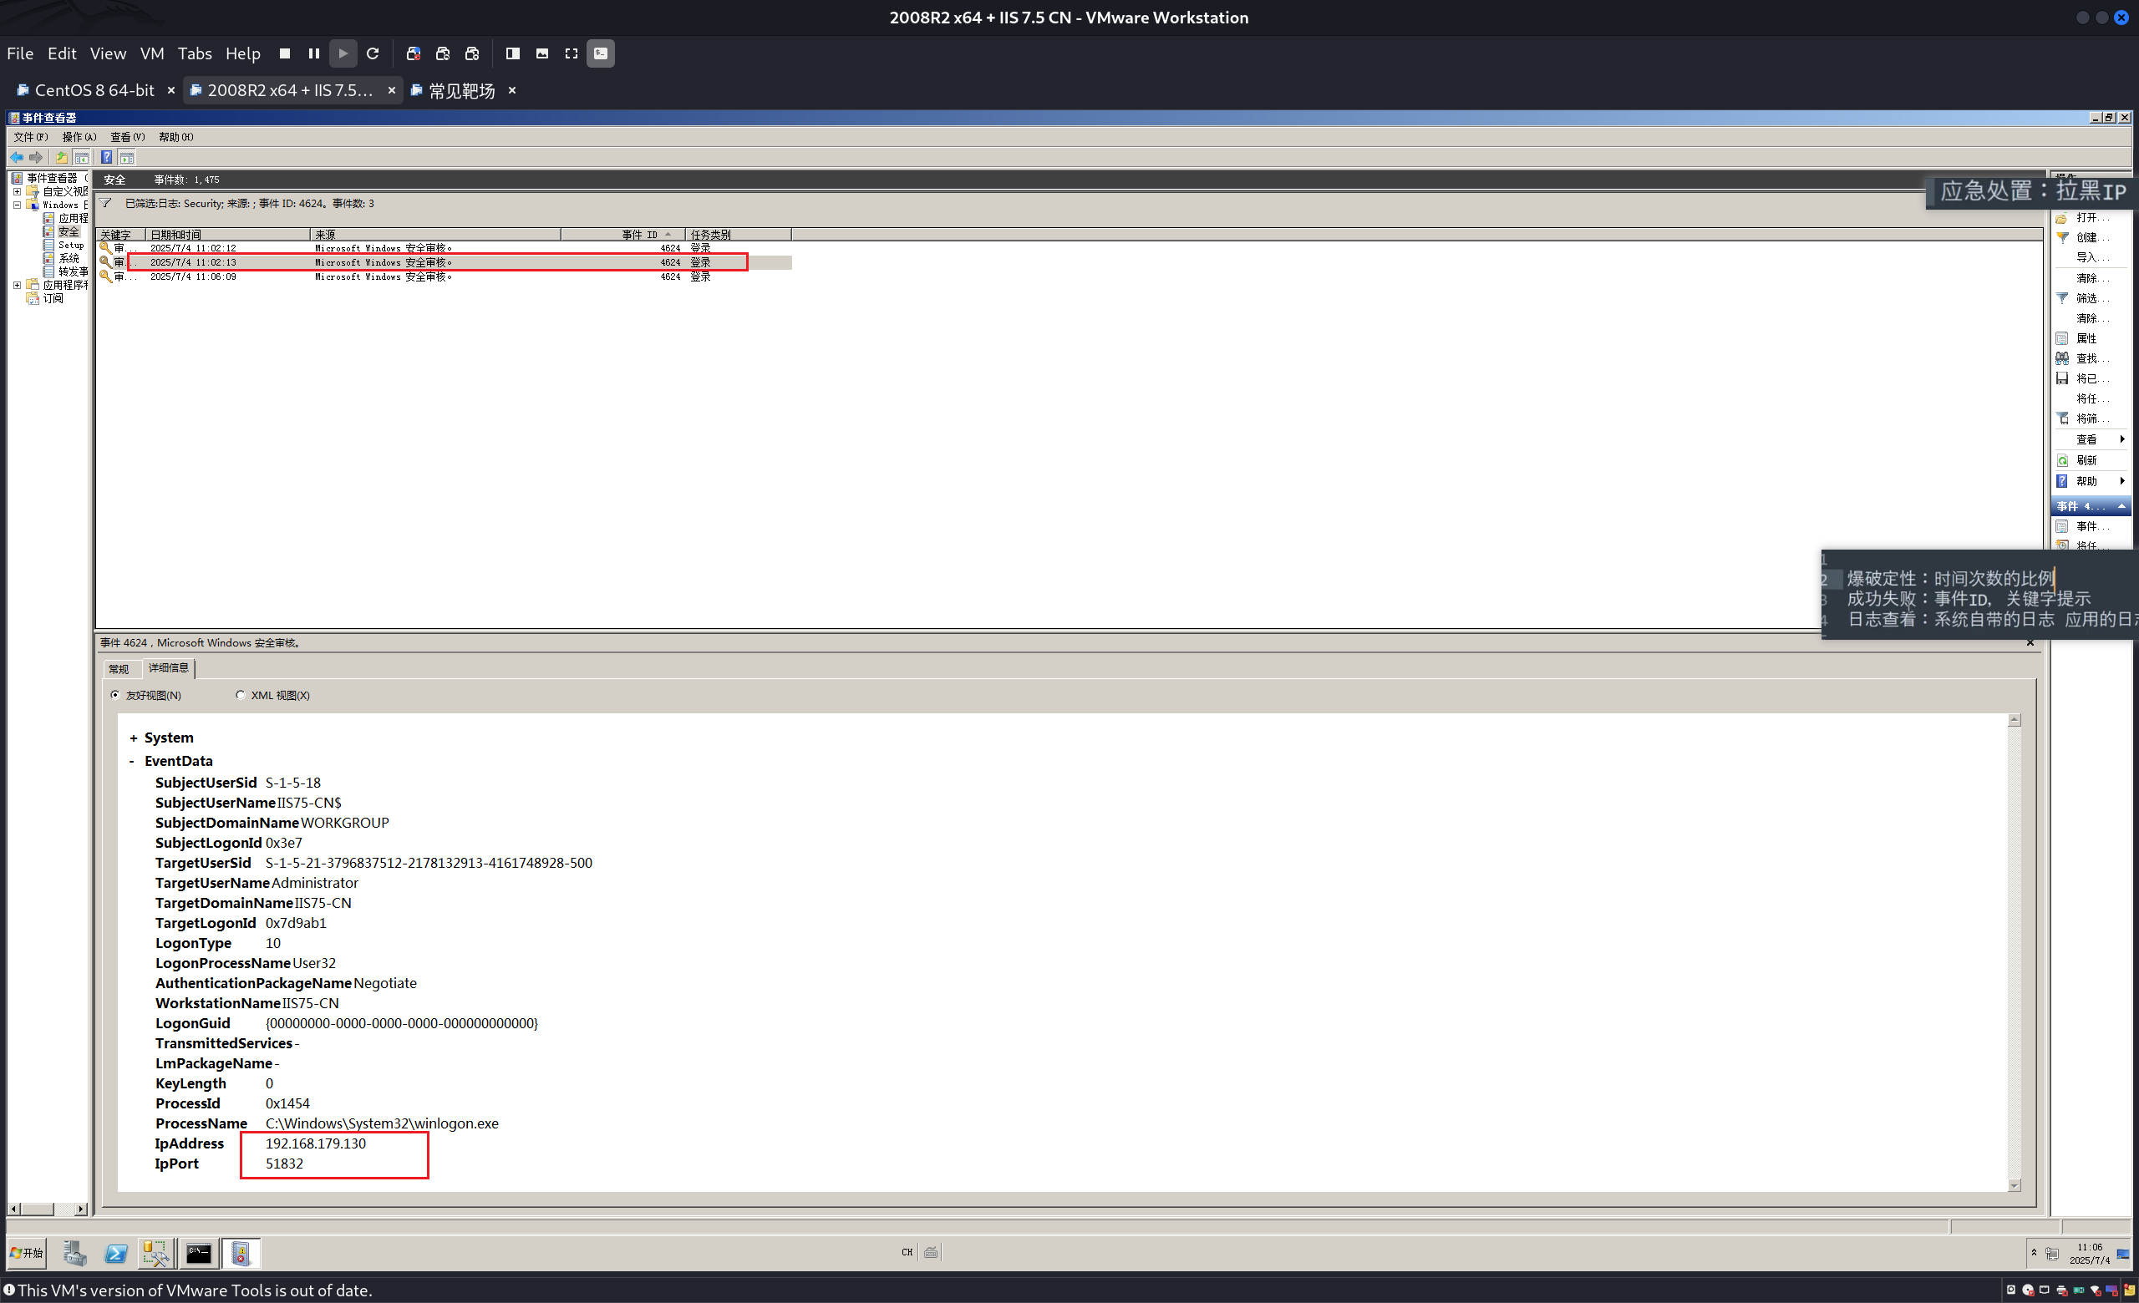Click the blue help question-mark toolbar icon
2139x1303 pixels.
pos(106,157)
